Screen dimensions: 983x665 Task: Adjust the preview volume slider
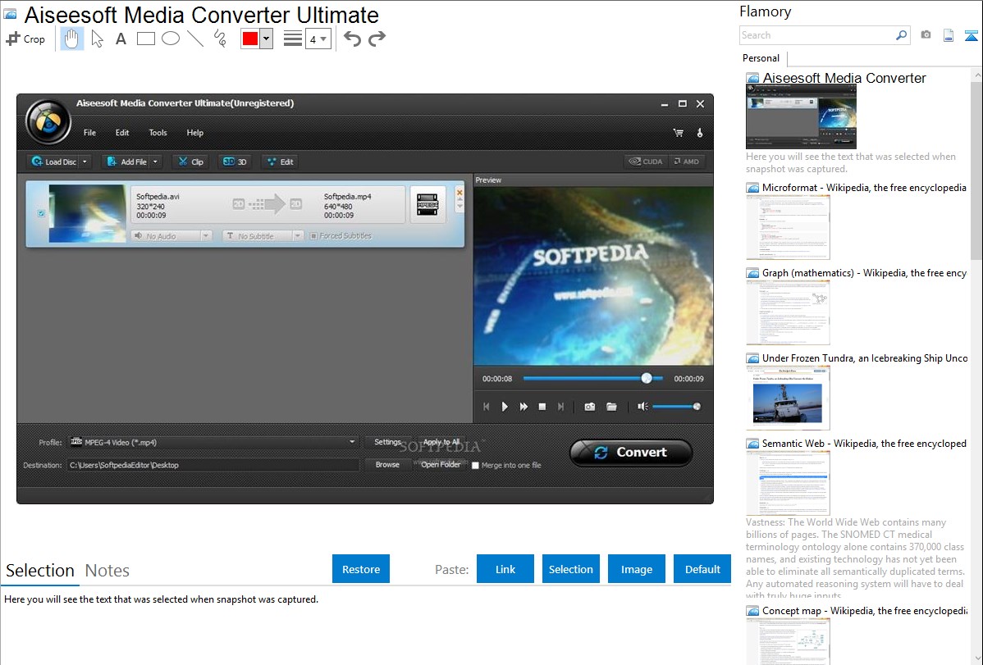(676, 407)
